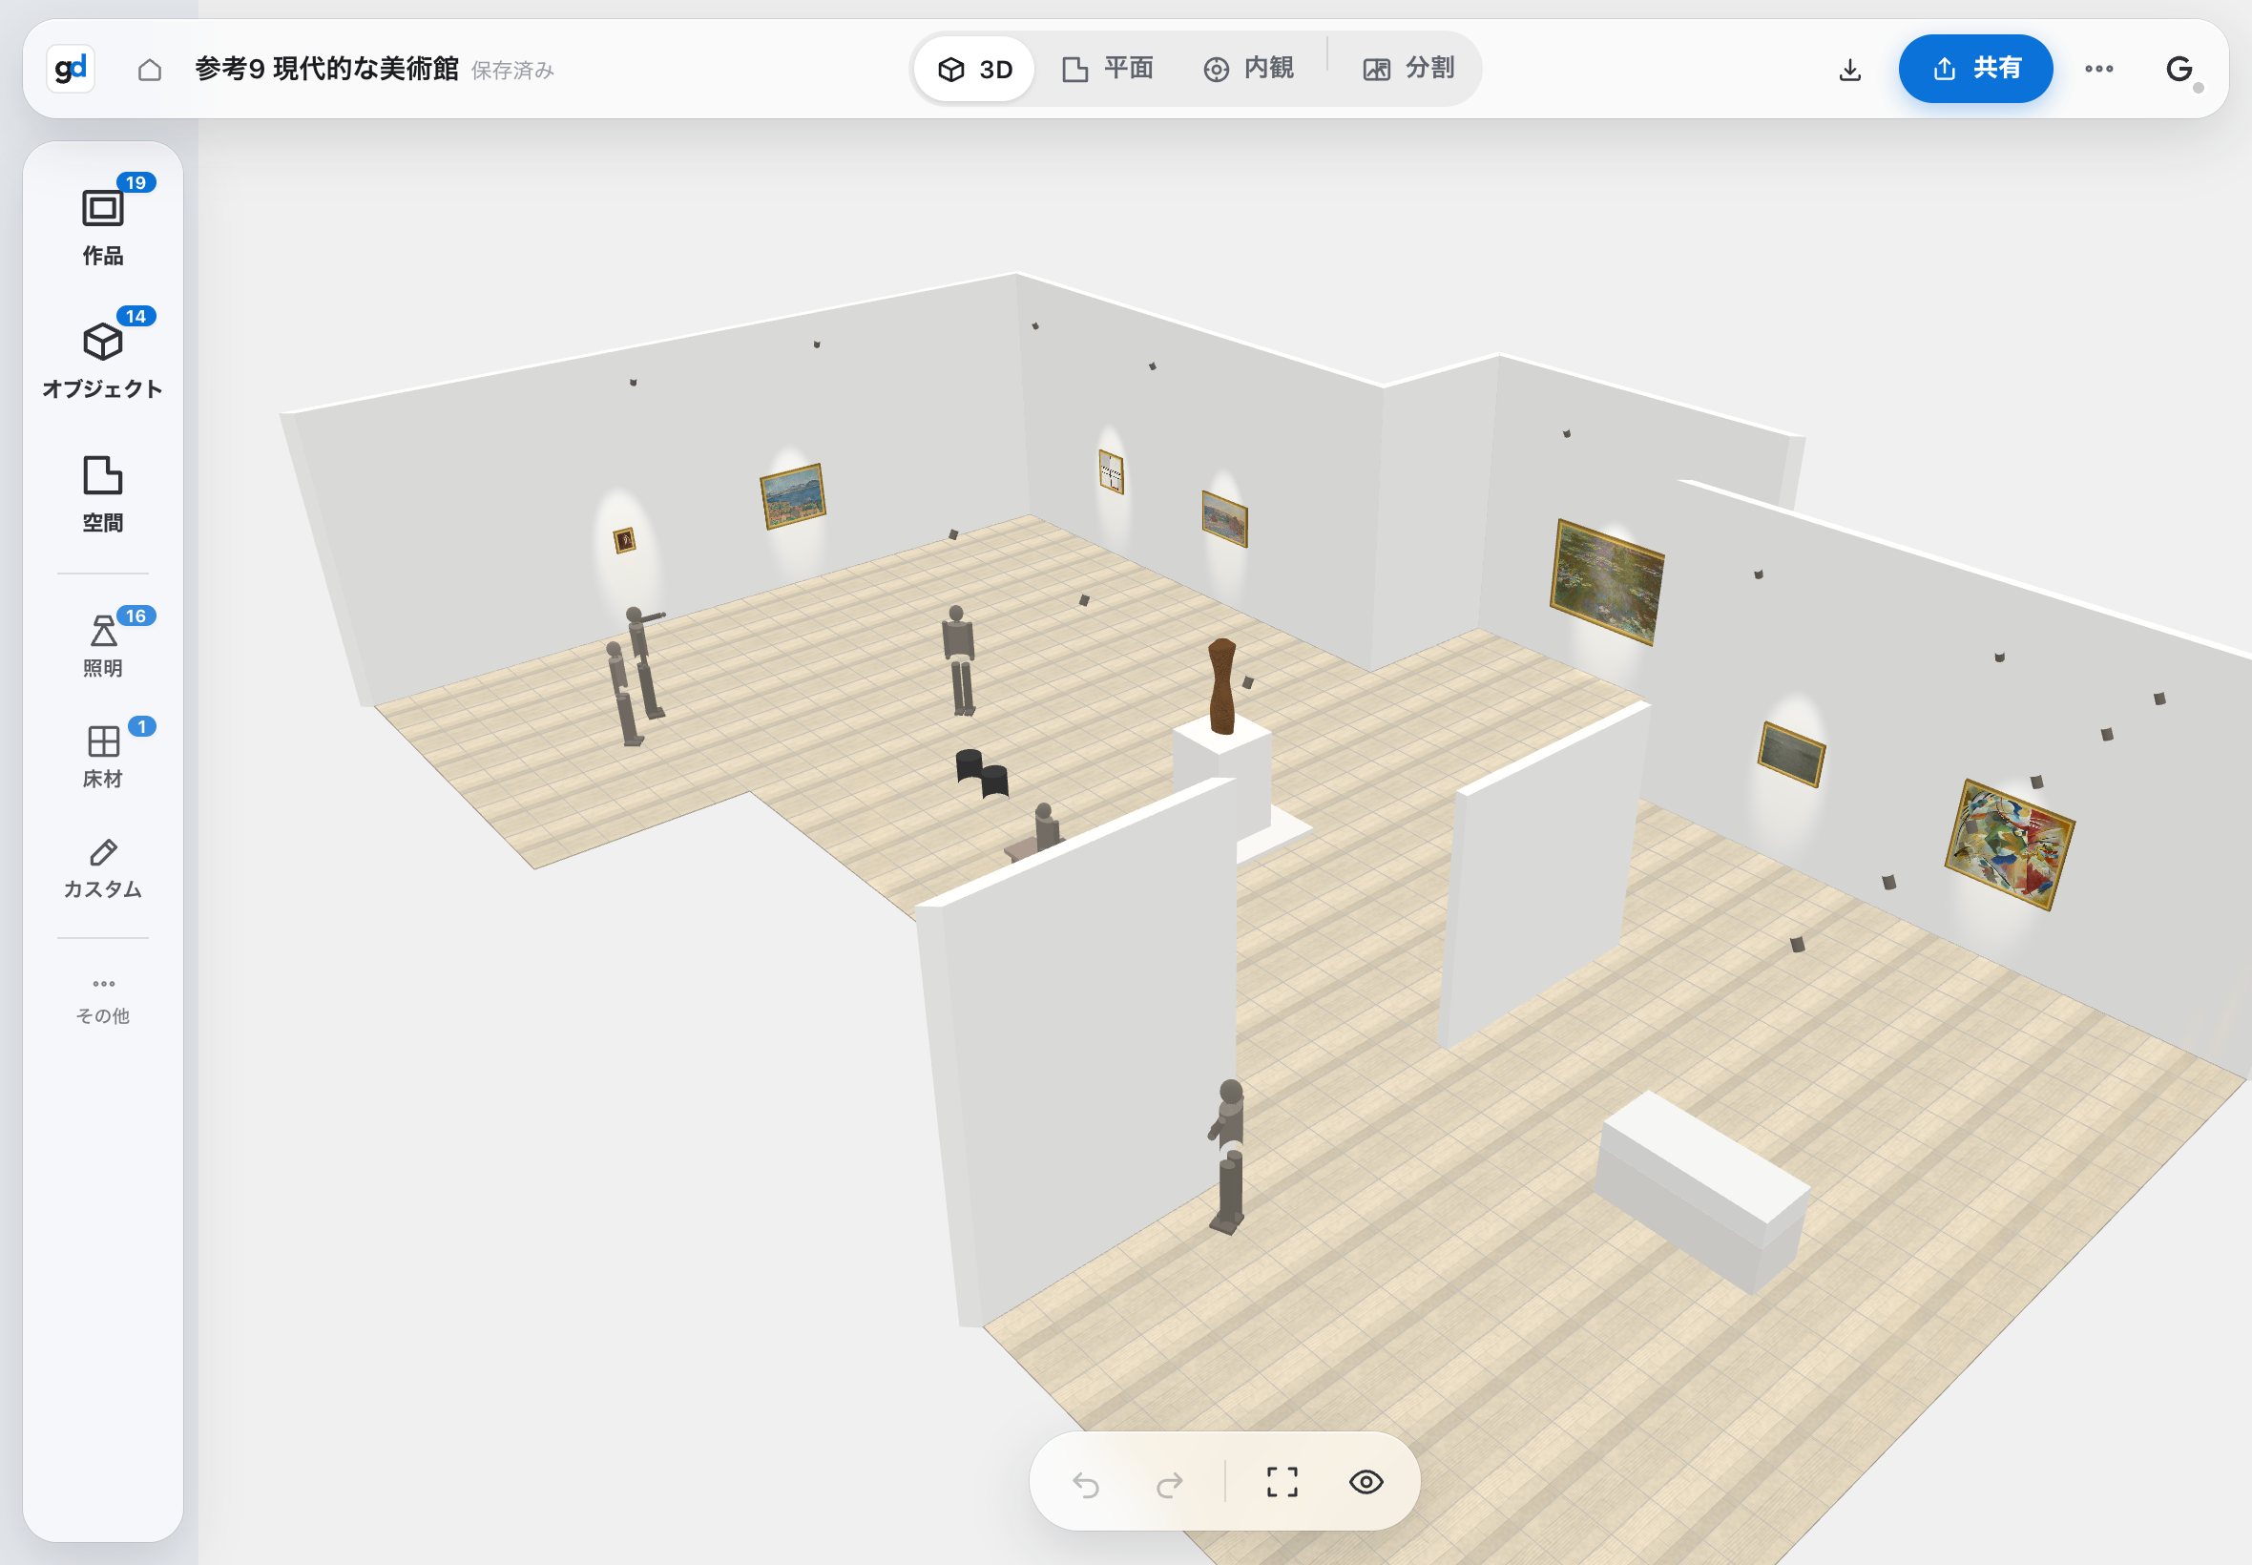
Task: Switch to the 3D view tab
Action: coord(974,69)
